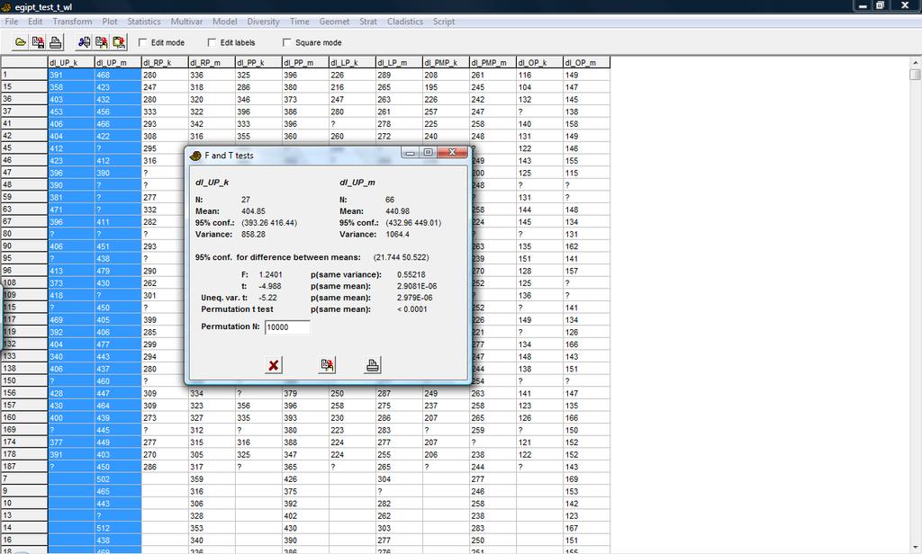The image size is (922, 554).
Task: Select the dl_PP_k column header
Action: pos(259,62)
